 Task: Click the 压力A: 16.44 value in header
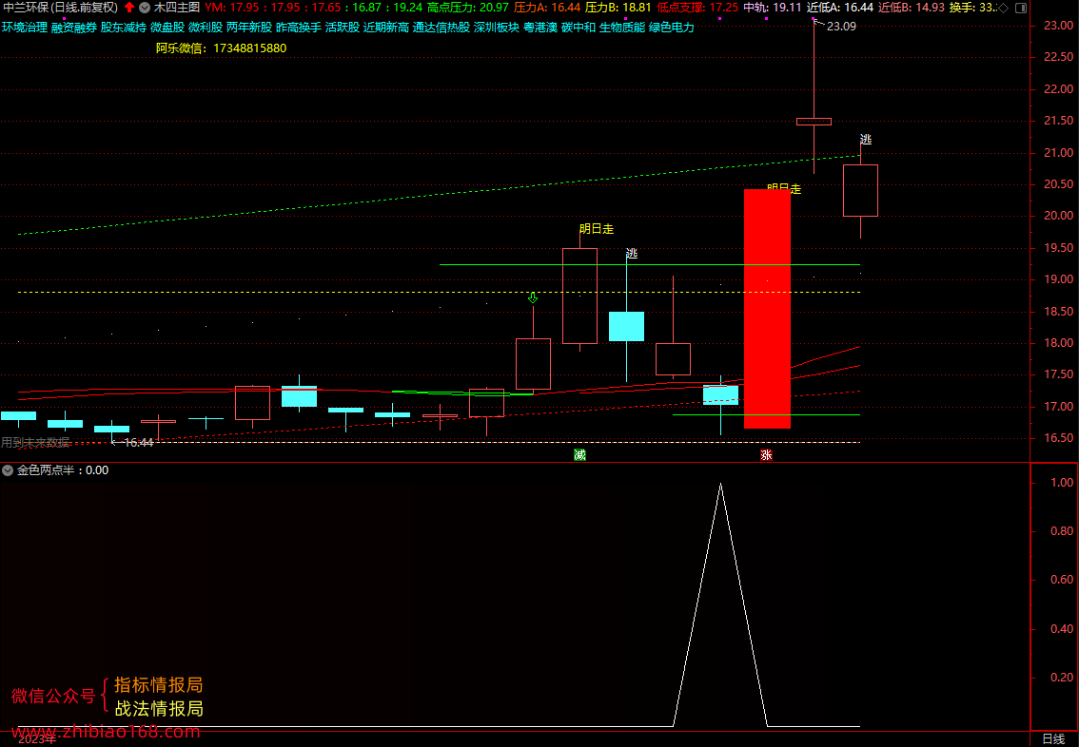click(547, 8)
